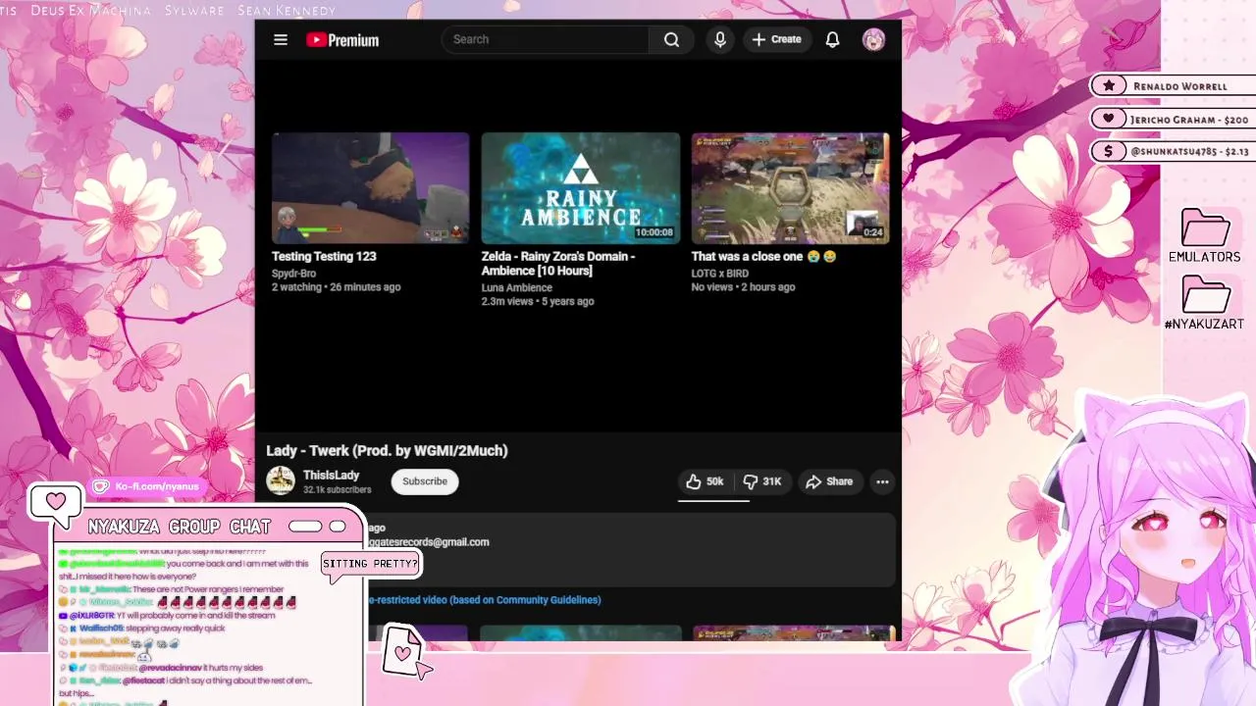This screenshot has width=1256, height=706.
Task: Open the account avatar menu
Action: 873,39
